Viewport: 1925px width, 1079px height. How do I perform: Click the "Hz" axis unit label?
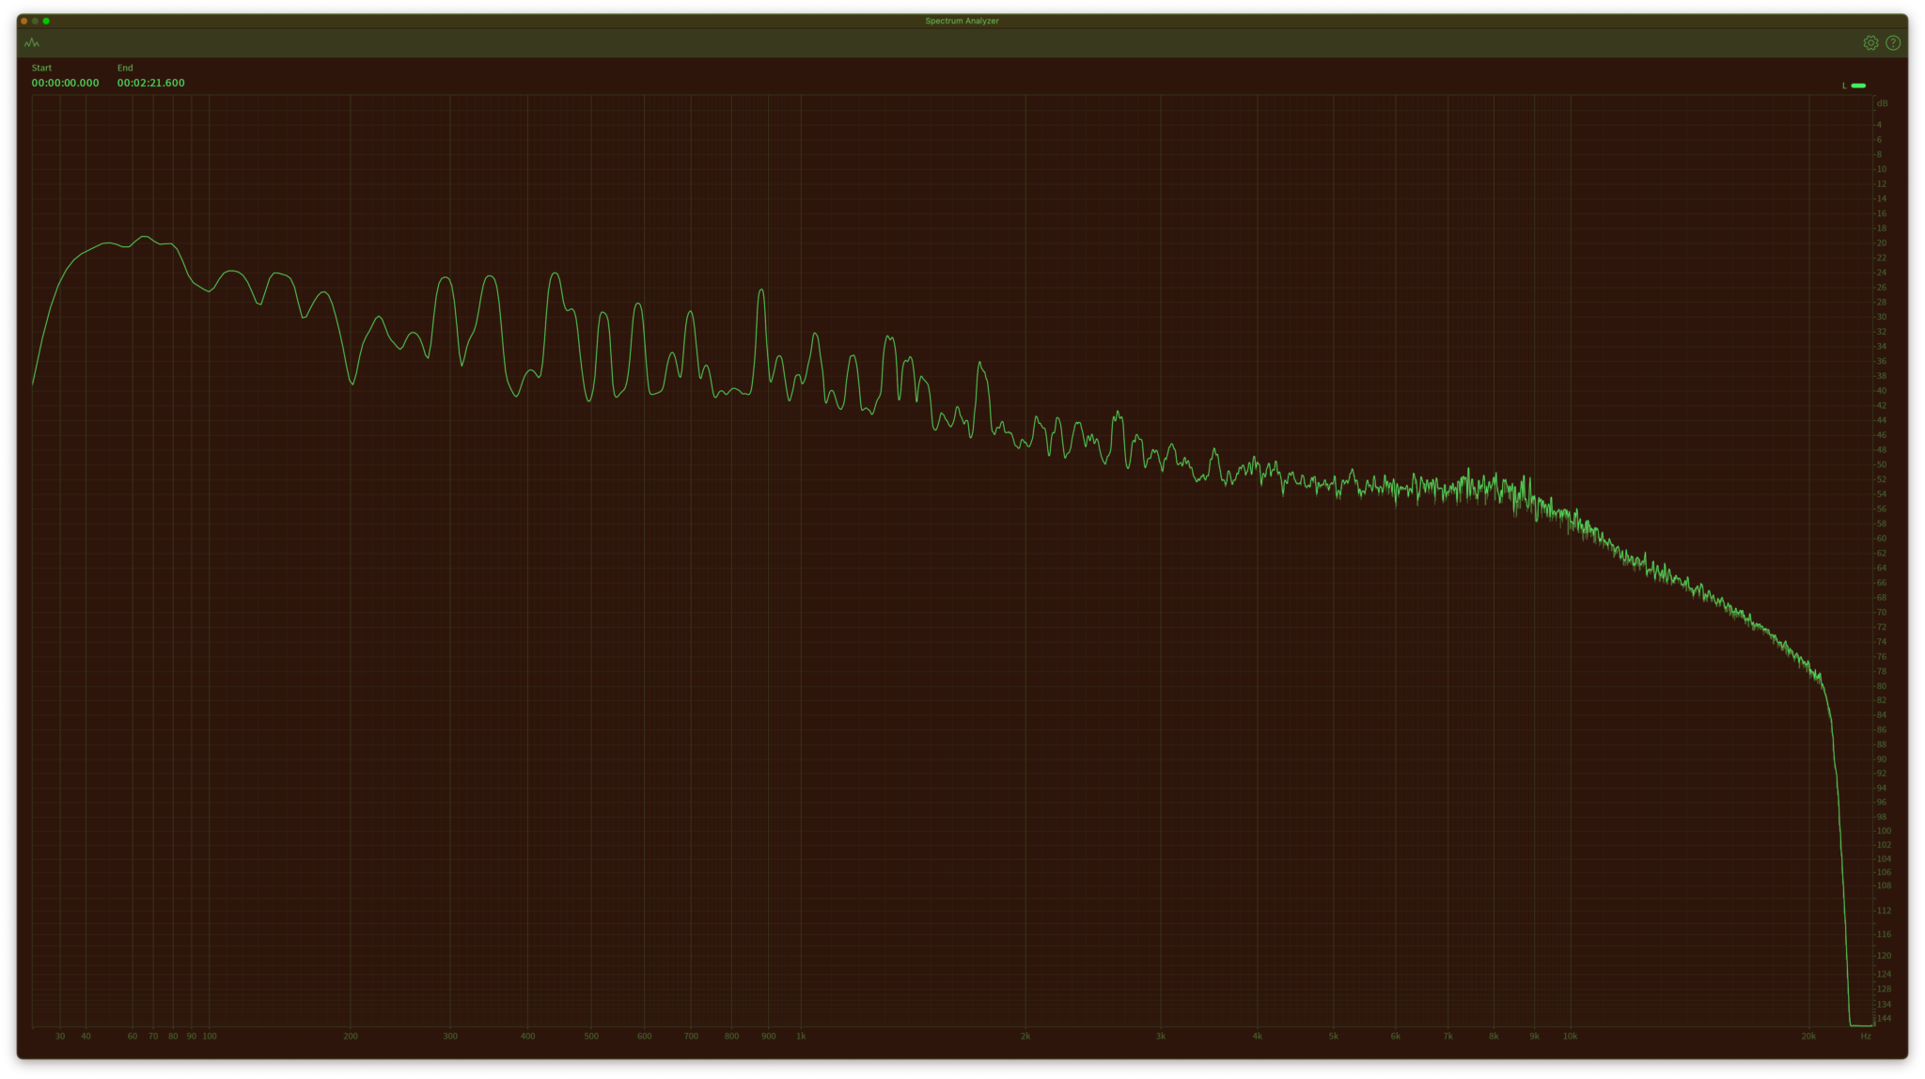(x=1866, y=1036)
